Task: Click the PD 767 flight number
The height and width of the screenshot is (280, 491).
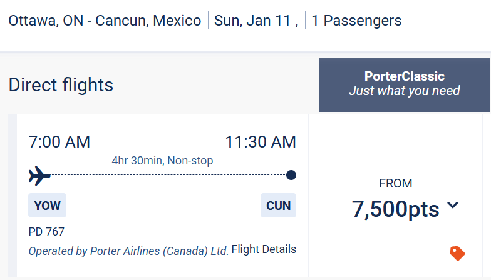Action: pyautogui.click(x=46, y=232)
